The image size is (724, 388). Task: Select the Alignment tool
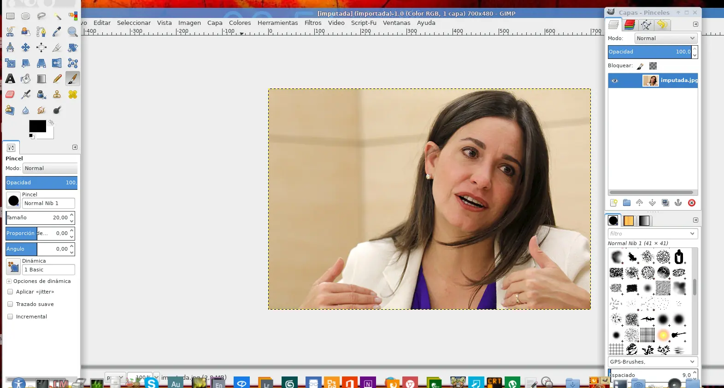41,47
